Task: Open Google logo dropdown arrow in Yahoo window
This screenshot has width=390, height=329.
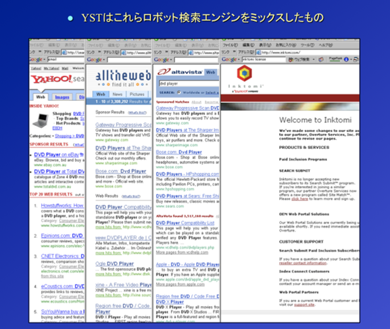Action: [x=45, y=60]
